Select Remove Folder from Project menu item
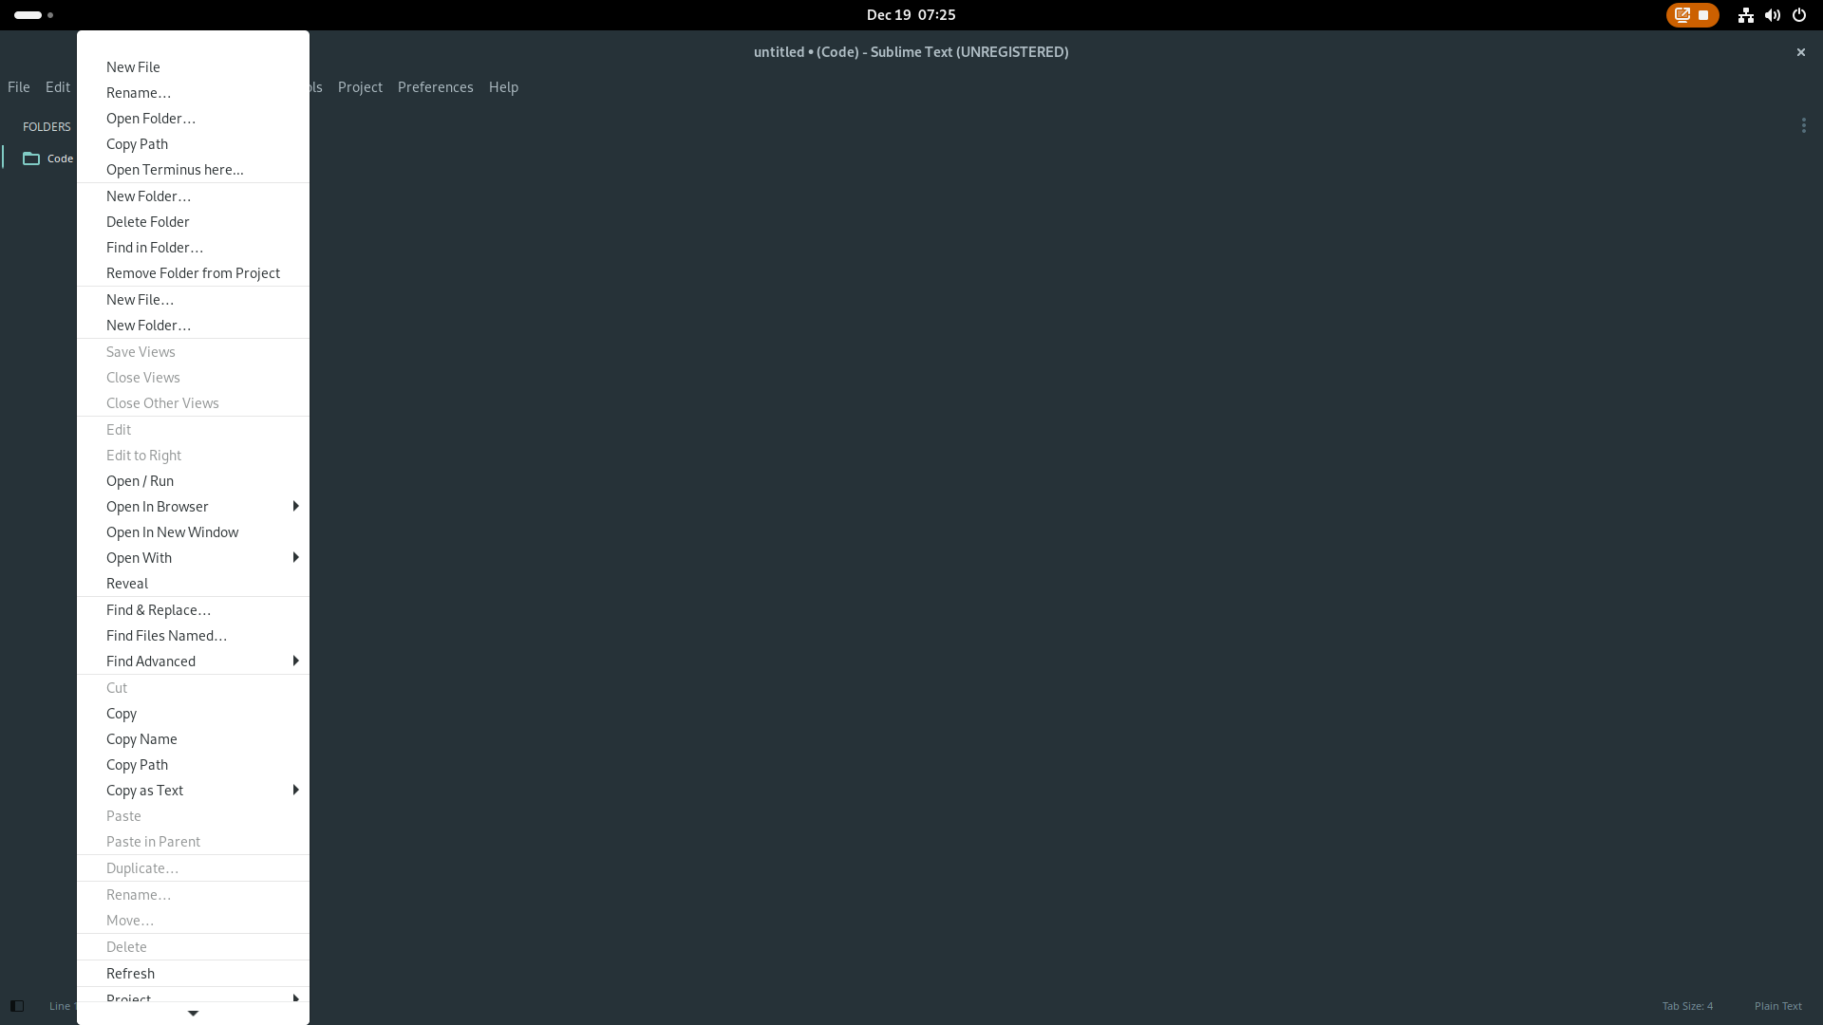The image size is (1823, 1025). tap(193, 272)
